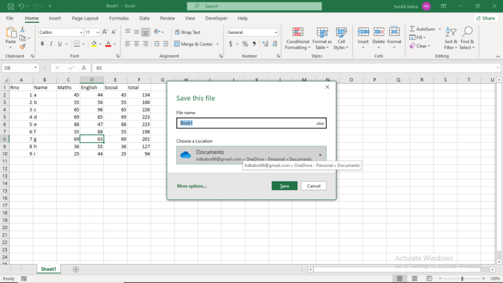Click the Merge & Center icon
This screenshot has width=503, height=283.
point(177,44)
